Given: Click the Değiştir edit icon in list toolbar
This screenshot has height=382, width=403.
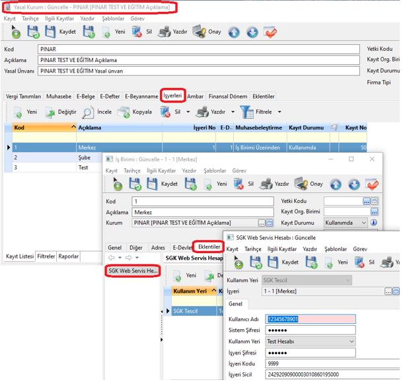Looking at the screenshot, I should [50, 112].
